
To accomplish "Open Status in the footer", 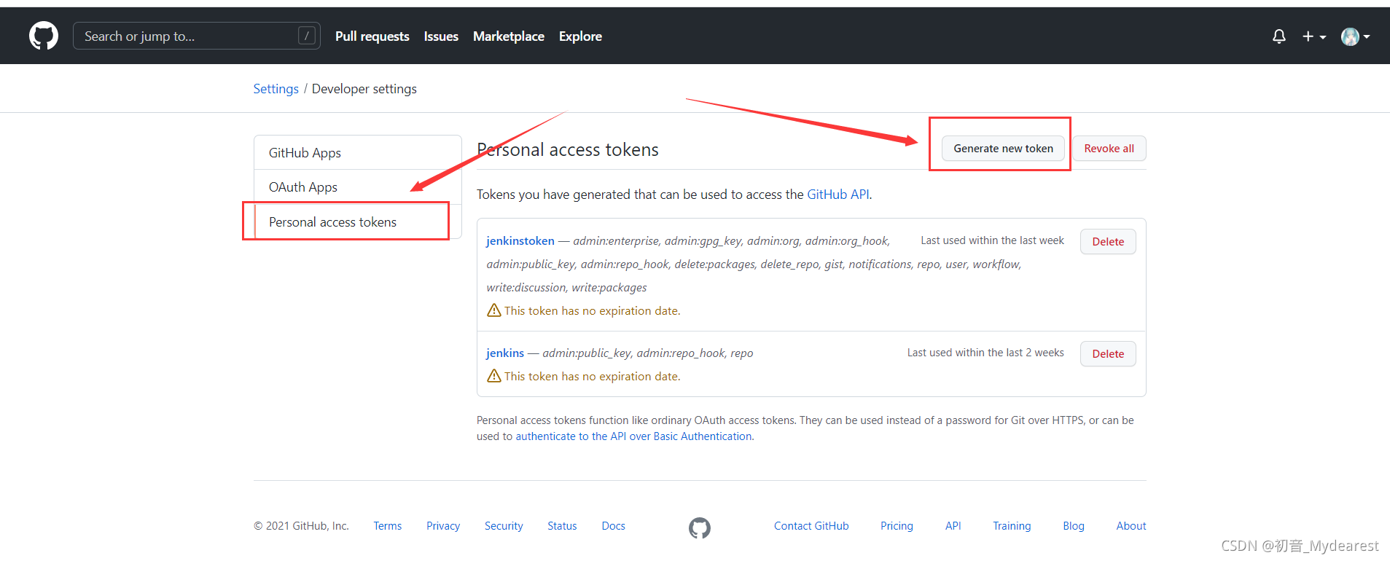I will click(562, 526).
